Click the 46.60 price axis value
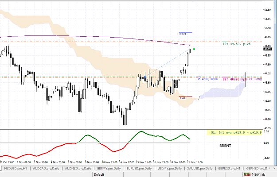The image size is (277, 177). click(x=267, y=82)
